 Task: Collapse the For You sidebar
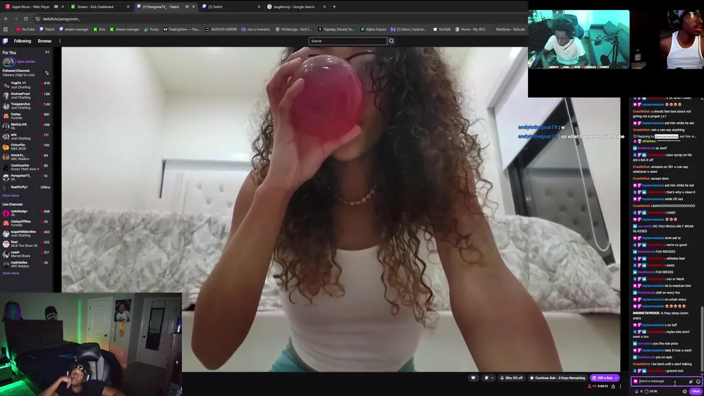pos(47,52)
